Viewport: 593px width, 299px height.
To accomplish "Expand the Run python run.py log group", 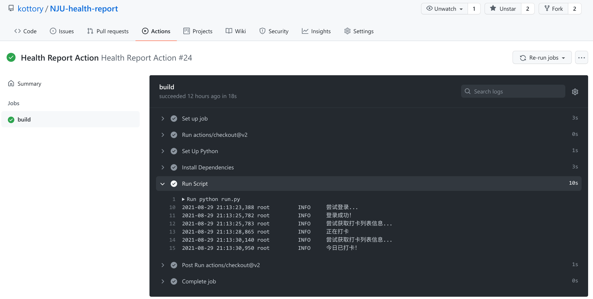I will 211,199.
